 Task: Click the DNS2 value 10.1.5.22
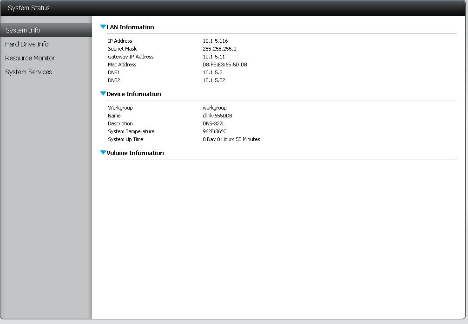[214, 80]
